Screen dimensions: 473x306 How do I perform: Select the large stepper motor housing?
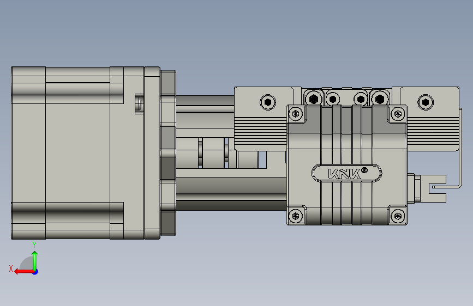(x=85, y=153)
